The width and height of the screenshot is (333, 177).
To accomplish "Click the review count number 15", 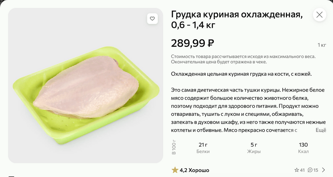I will click(x=316, y=170).
